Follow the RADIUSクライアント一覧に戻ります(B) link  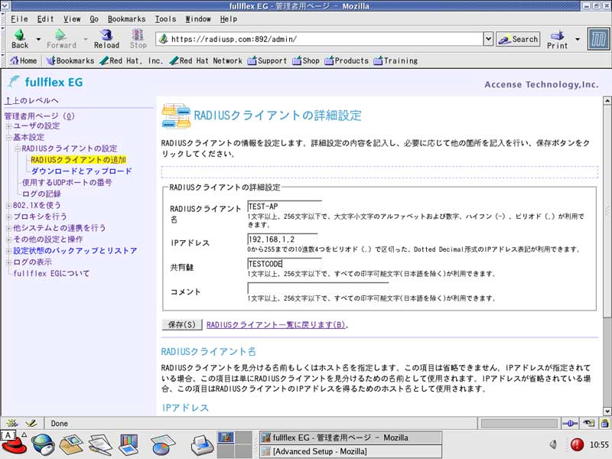(x=276, y=324)
